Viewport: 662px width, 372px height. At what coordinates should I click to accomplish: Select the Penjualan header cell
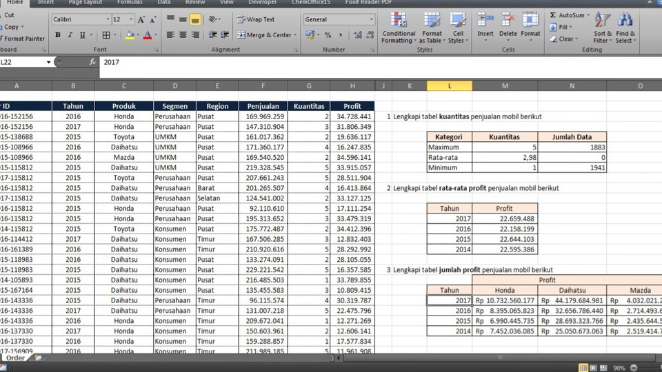click(263, 106)
